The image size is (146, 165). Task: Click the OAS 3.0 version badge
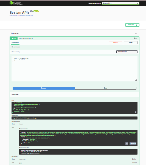36,11
